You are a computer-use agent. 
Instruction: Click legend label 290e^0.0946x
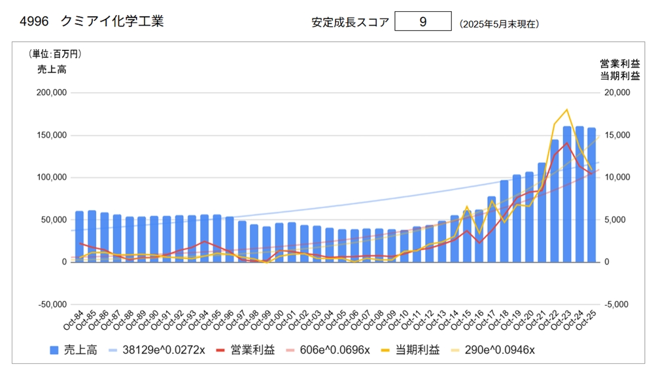click(500, 350)
